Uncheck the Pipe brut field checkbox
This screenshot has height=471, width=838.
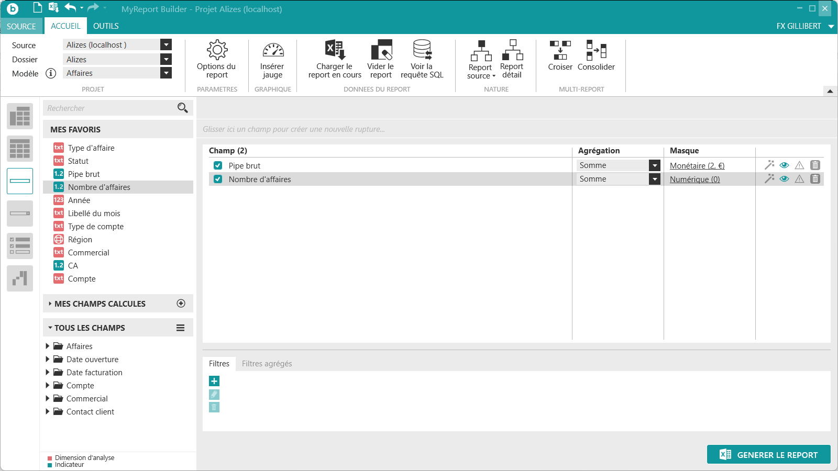(218, 165)
